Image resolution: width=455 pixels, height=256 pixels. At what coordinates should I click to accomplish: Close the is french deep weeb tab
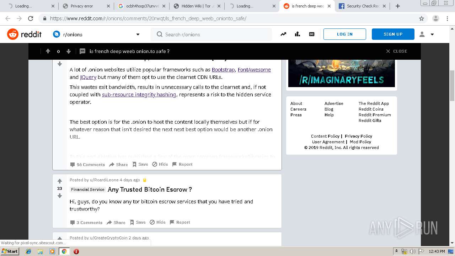tap(329, 6)
